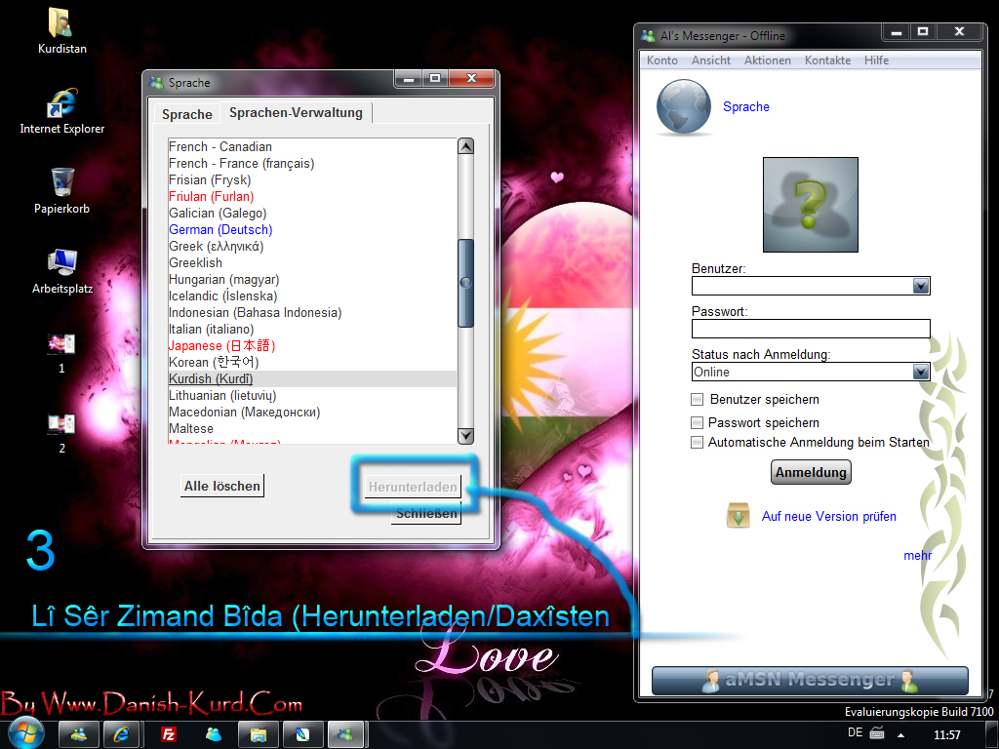Image resolution: width=999 pixels, height=749 pixels.
Task: Toggle the Benutzer speichern checkbox
Action: point(697,399)
